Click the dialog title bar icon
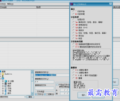120x101 pixels. point(72,4)
